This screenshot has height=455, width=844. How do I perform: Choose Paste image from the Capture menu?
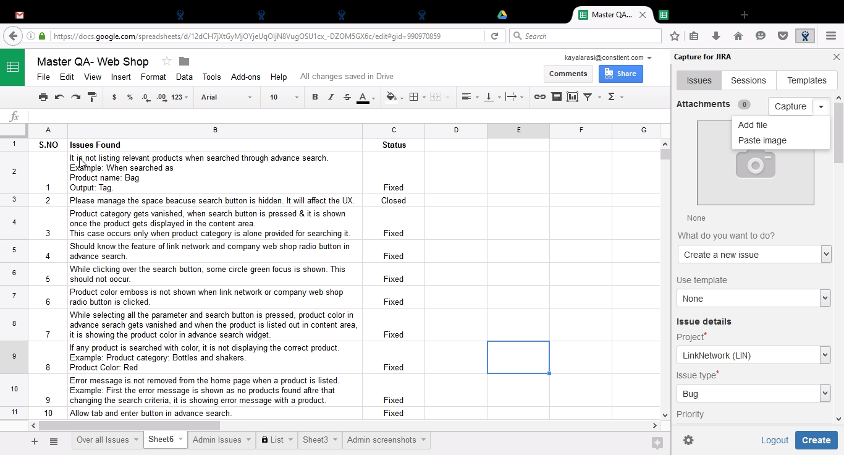[x=781, y=140]
